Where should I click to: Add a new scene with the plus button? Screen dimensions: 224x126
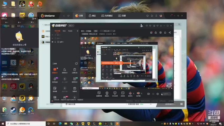(x=78, y=31)
